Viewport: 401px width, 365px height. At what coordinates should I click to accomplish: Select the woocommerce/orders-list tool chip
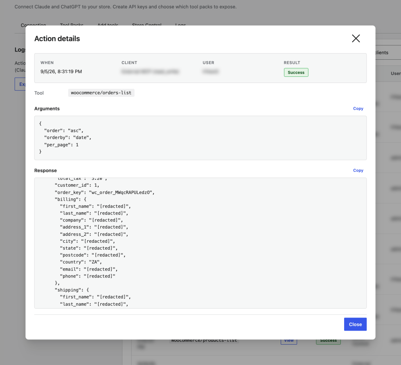coord(101,93)
